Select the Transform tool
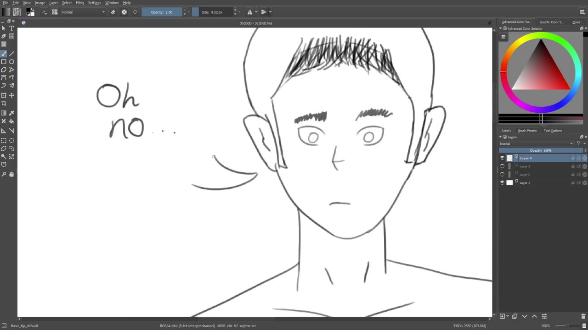Viewport: 588px width, 330px height. 4,95
